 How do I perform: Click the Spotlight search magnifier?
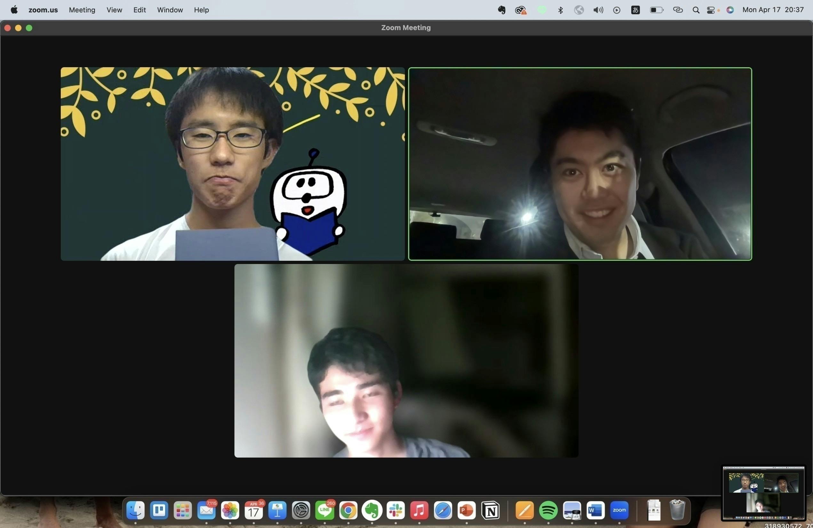(x=696, y=10)
